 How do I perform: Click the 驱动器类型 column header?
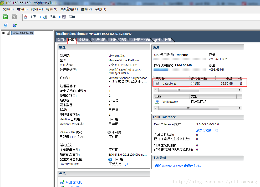[202, 78]
